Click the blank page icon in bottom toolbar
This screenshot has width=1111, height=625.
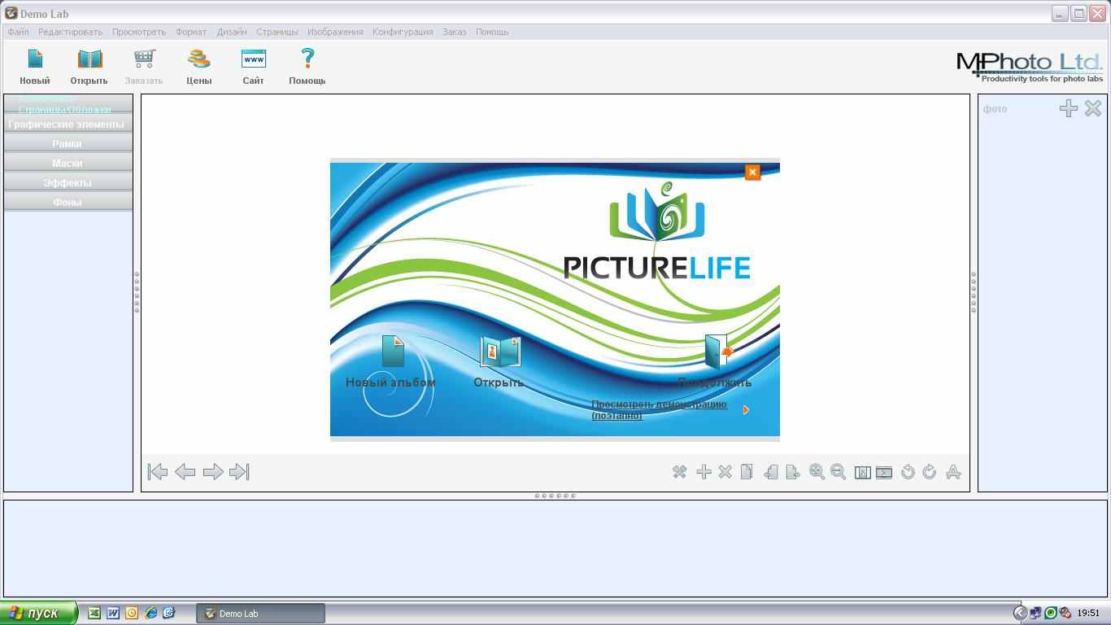click(x=747, y=472)
